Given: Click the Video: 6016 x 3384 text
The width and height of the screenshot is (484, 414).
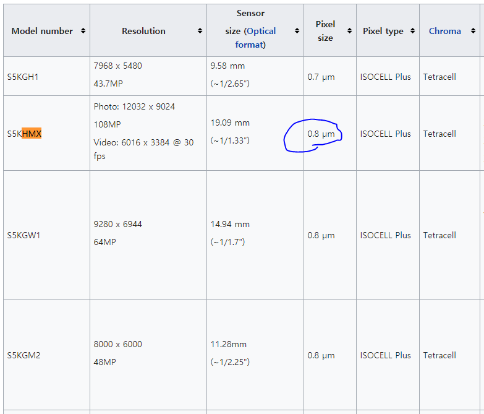Looking at the screenshot, I should tap(132, 142).
